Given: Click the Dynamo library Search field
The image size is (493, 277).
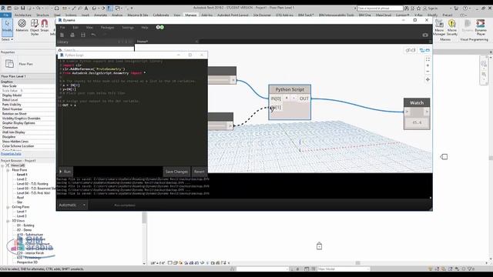Looking at the screenshot, I should (x=96, y=50).
